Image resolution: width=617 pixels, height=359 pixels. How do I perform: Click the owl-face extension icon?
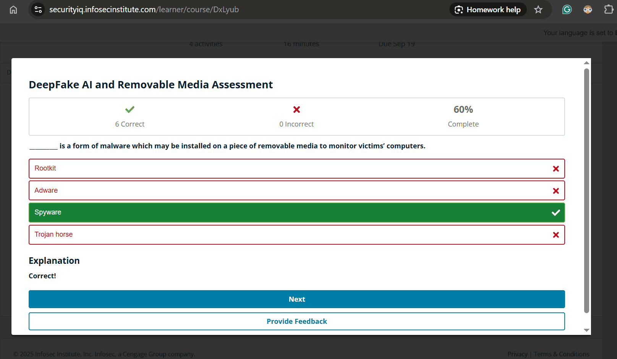588,10
